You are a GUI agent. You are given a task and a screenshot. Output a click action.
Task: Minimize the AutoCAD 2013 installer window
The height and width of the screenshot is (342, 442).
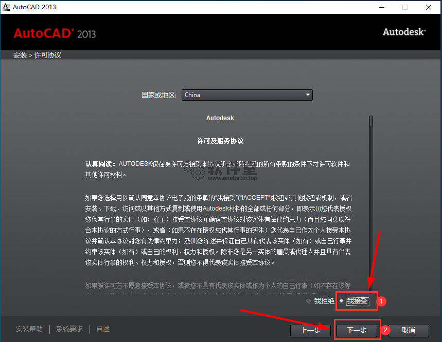[x=382, y=7]
